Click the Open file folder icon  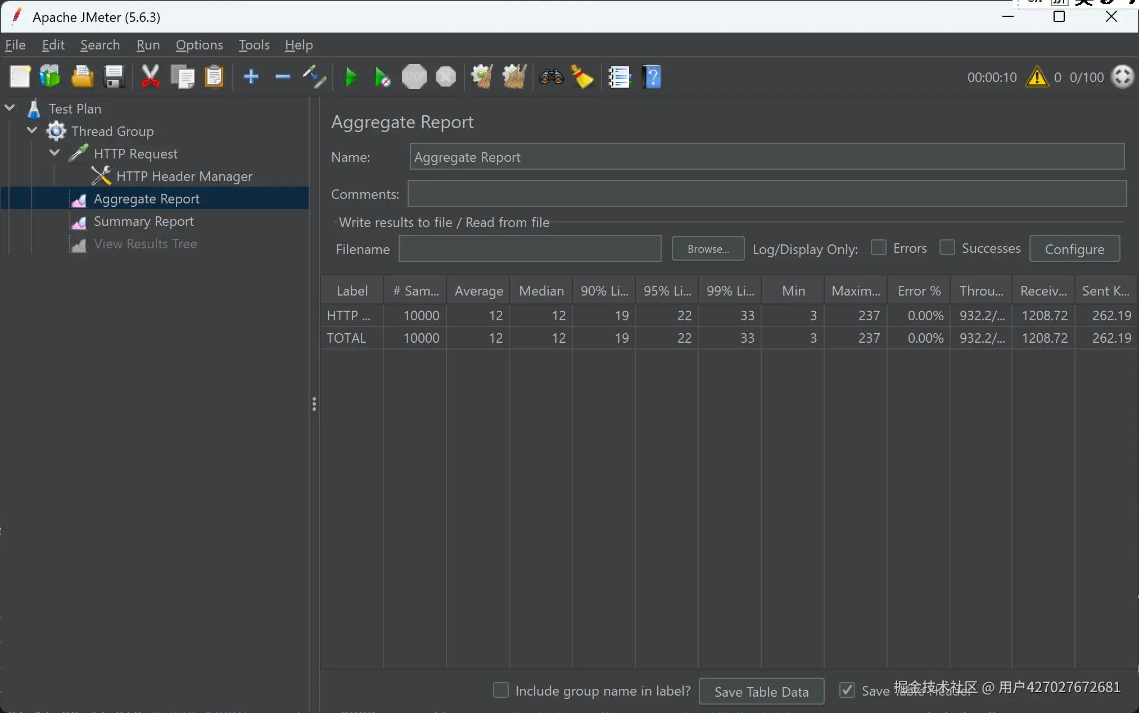click(x=82, y=77)
